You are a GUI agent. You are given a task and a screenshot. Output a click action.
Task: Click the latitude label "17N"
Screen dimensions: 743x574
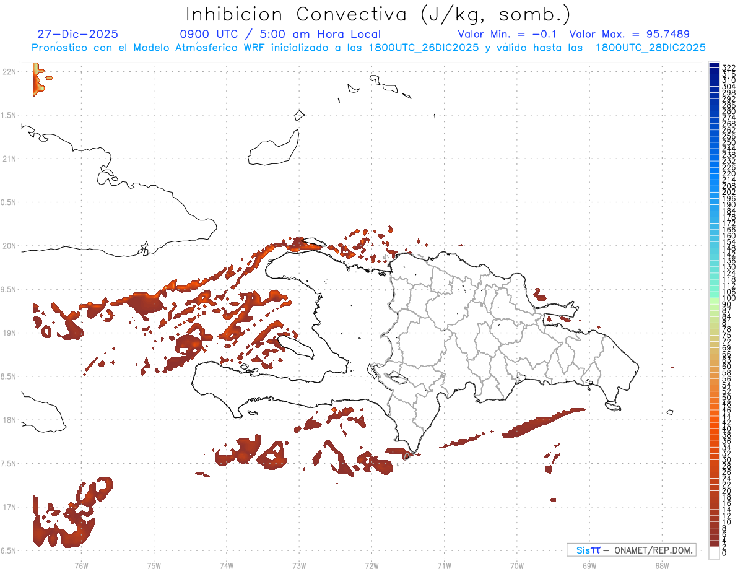(9, 507)
